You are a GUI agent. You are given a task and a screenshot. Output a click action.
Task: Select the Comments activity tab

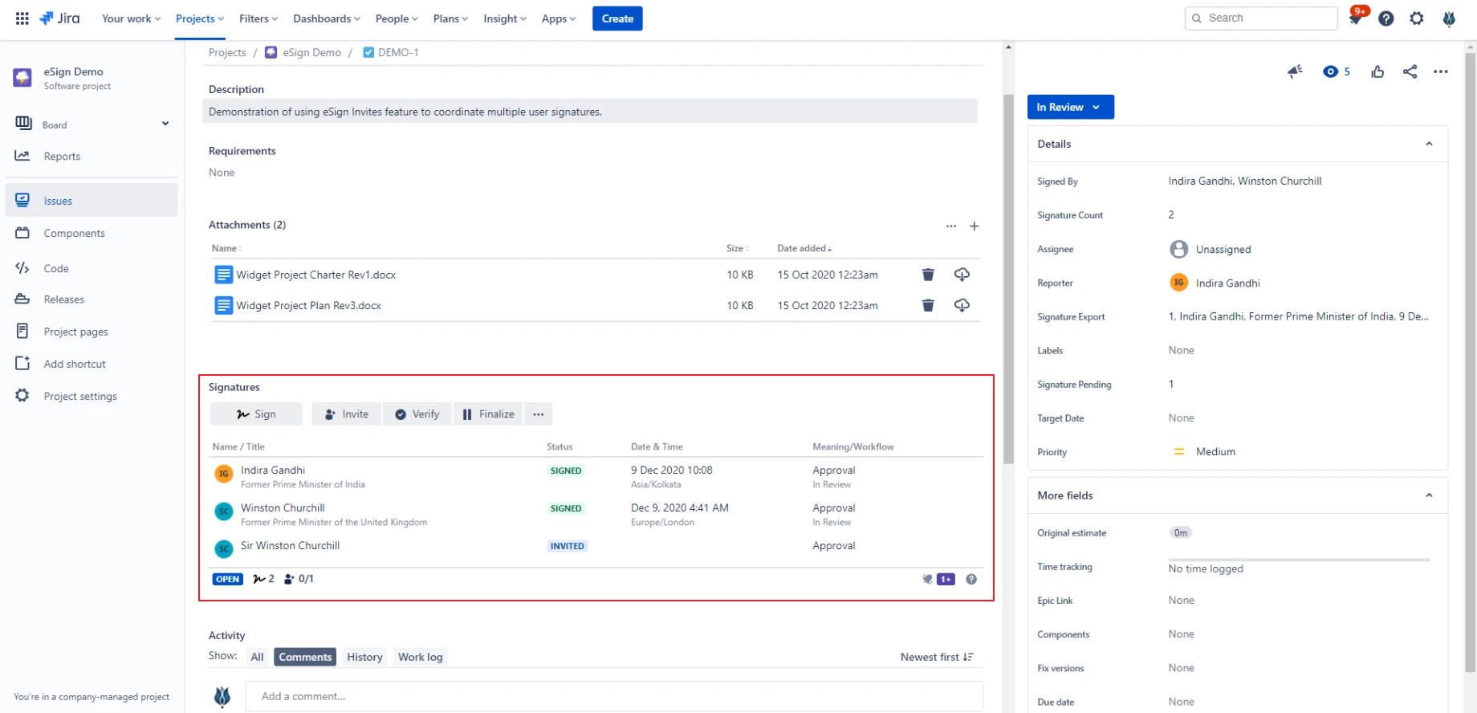click(305, 657)
